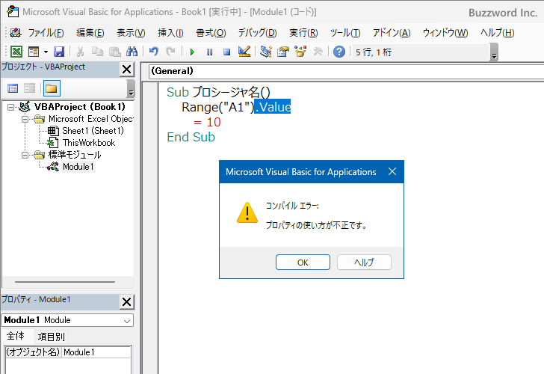
Task: Open the ツール(T) menu
Action: [345, 33]
